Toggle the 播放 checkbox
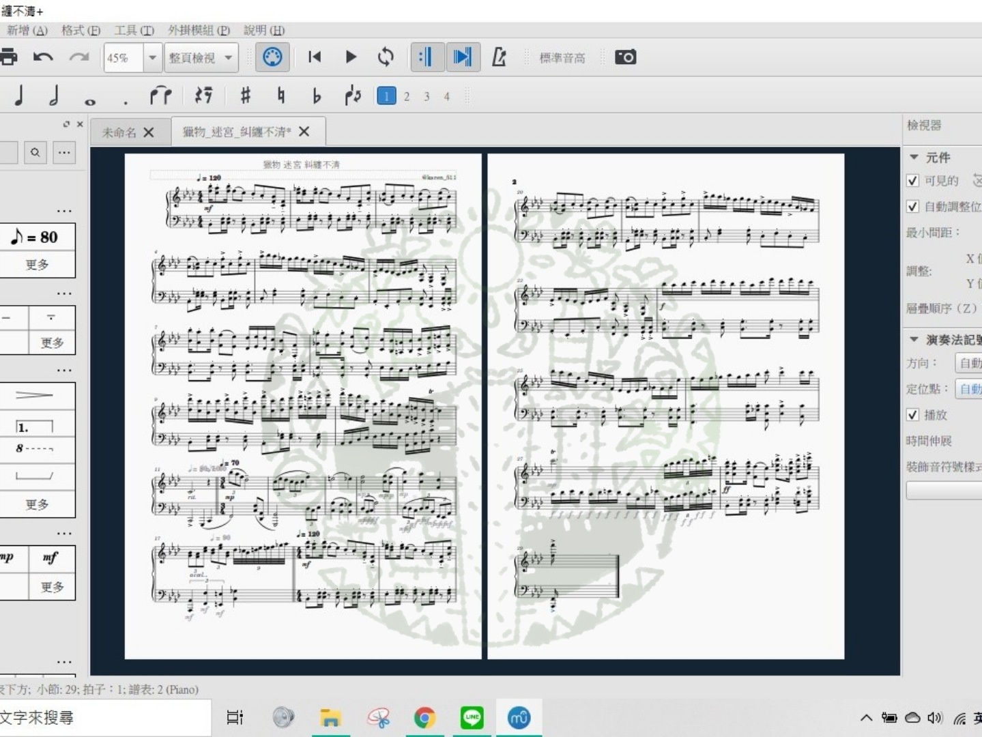This screenshot has height=737, width=982. point(912,415)
